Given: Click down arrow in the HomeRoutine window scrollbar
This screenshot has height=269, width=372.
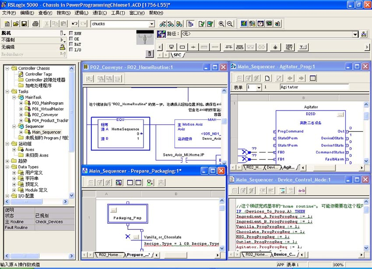Looking at the screenshot, I should (x=224, y=163).
